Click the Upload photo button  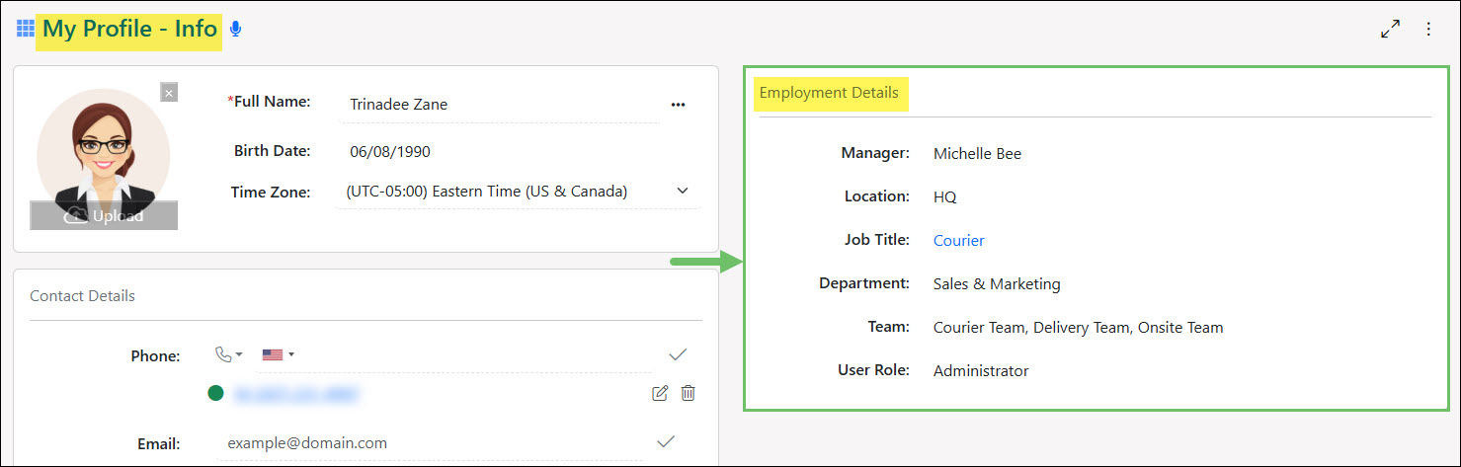click(x=104, y=216)
